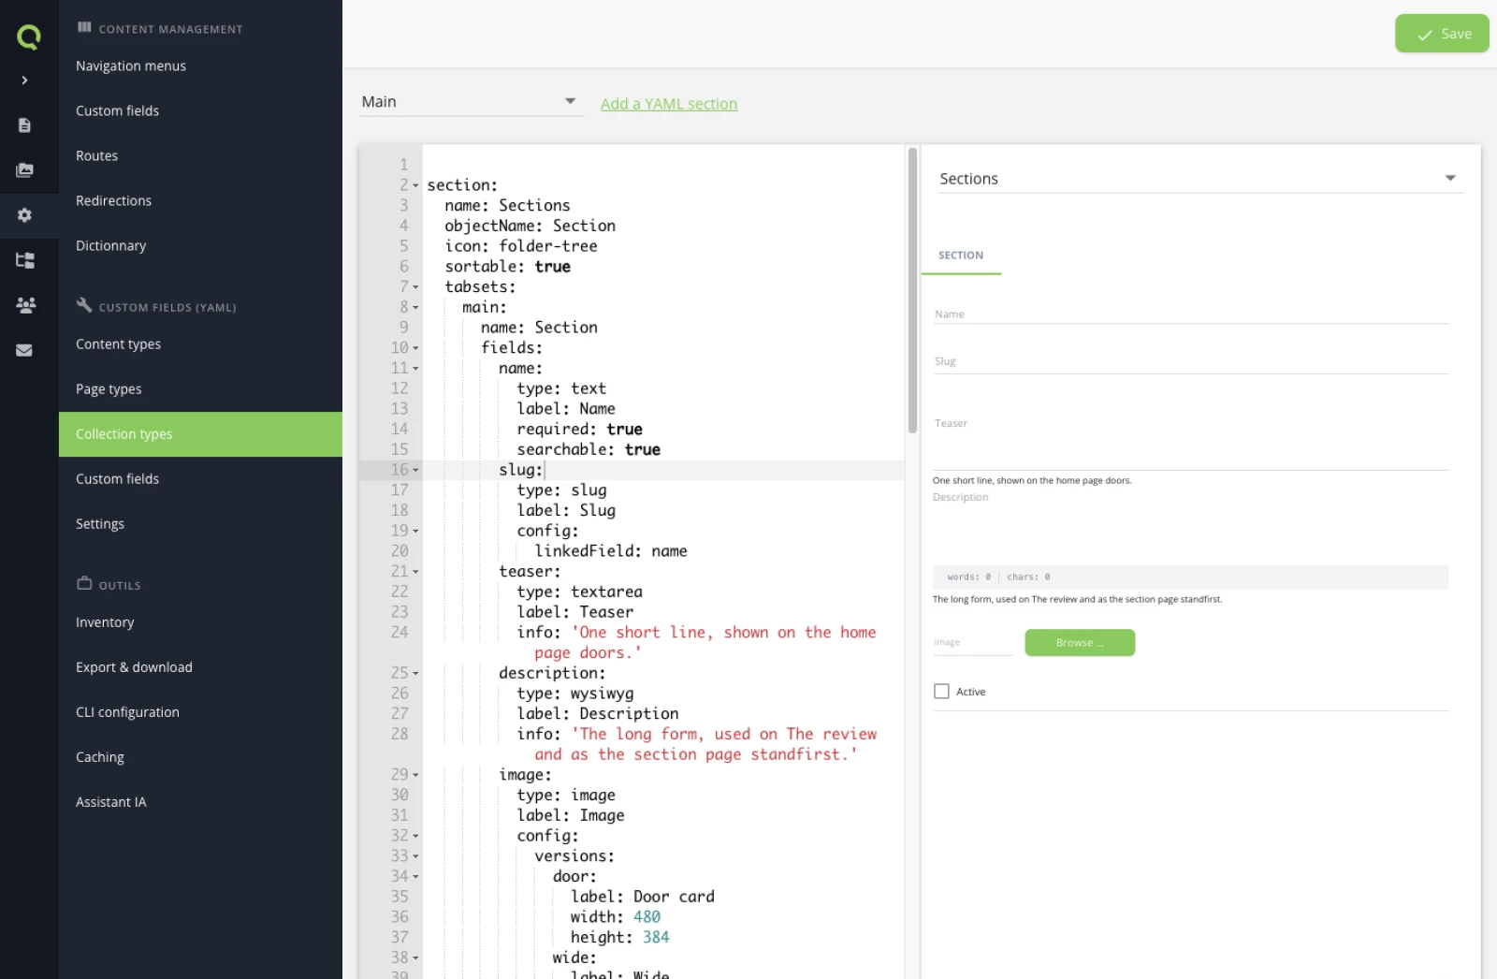The height and width of the screenshot is (979, 1497).
Task: Open Inventory under Outils
Action: pos(105,622)
